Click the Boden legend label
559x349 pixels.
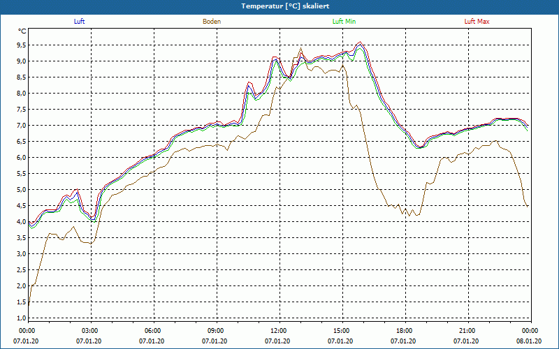(x=212, y=22)
